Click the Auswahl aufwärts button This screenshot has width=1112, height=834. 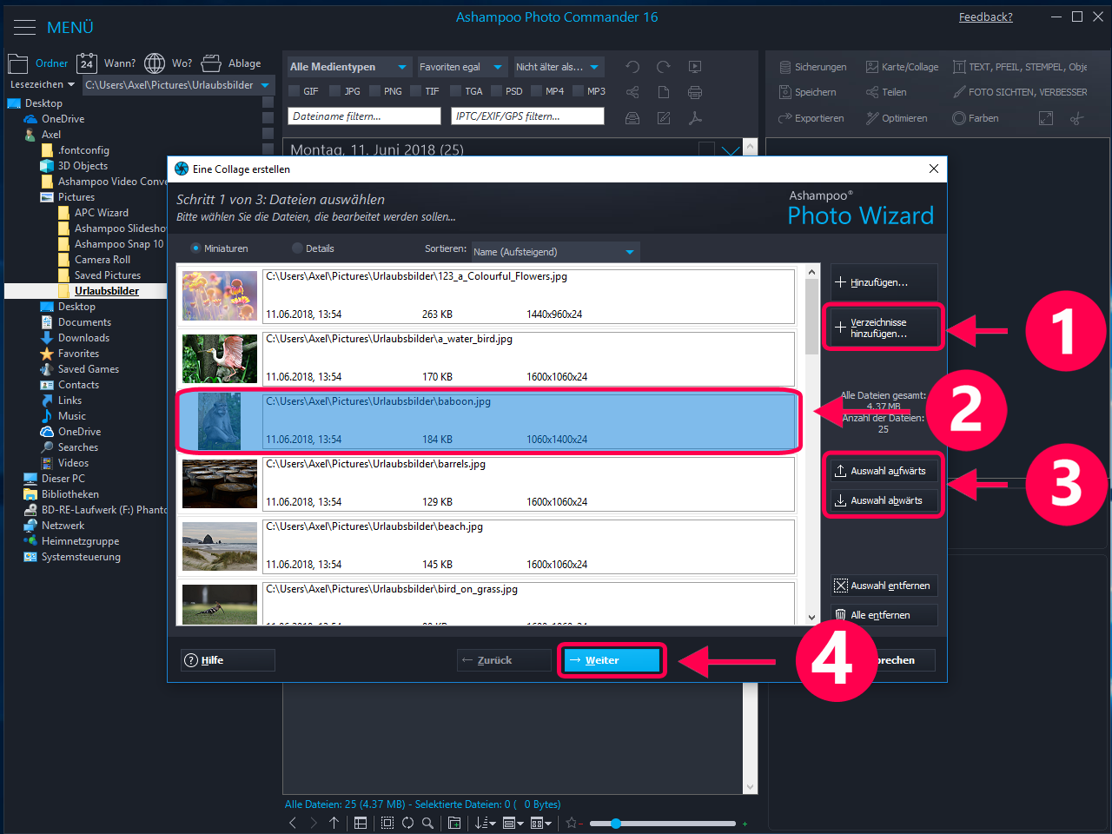click(884, 471)
